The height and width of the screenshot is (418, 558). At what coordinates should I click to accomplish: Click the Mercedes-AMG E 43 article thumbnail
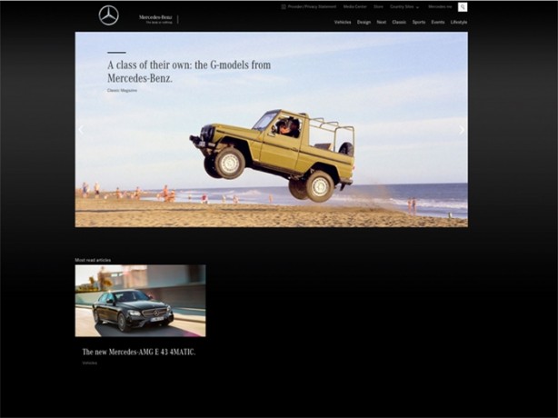(140, 301)
